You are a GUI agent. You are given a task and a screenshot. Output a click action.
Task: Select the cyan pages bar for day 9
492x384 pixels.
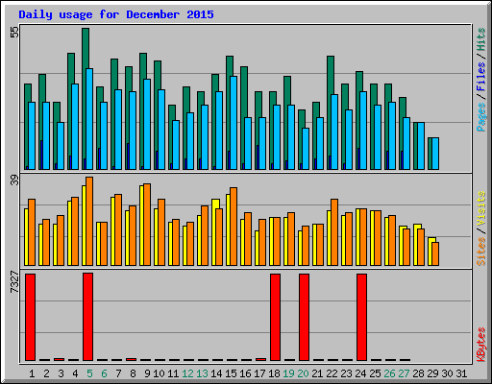click(147, 124)
